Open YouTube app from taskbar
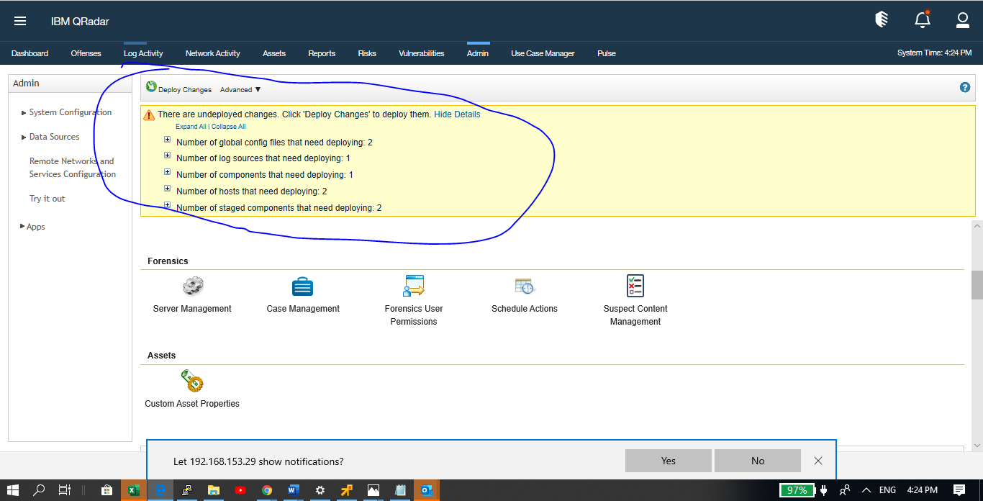The height and width of the screenshot is (501, 983). tap(240, 490)
